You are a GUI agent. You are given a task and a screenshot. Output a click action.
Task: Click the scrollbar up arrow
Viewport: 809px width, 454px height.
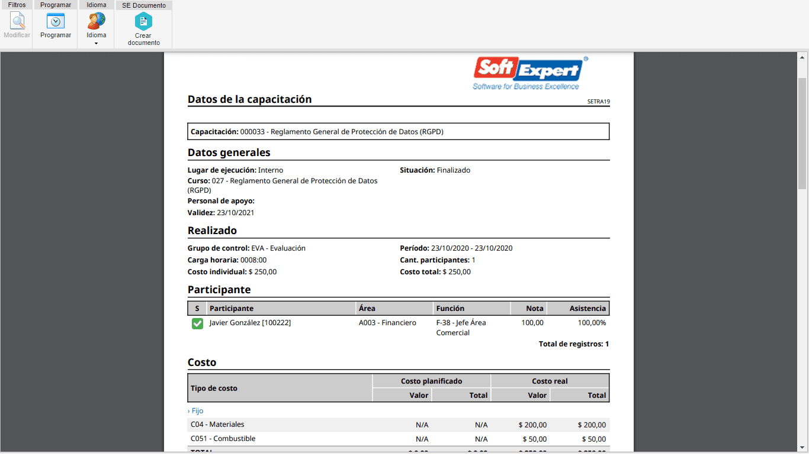[x=802, y=58]
